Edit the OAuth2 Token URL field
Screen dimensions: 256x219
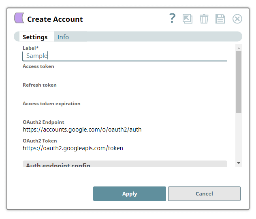point(124,149)
